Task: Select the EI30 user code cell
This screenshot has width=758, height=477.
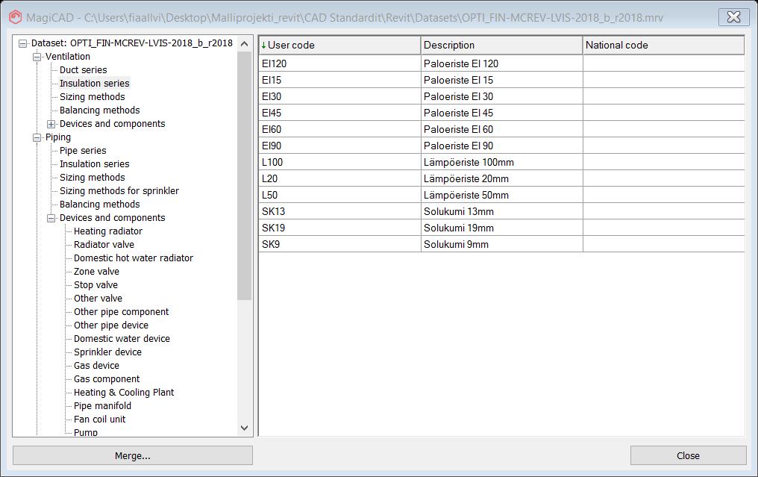Action: 340,97
